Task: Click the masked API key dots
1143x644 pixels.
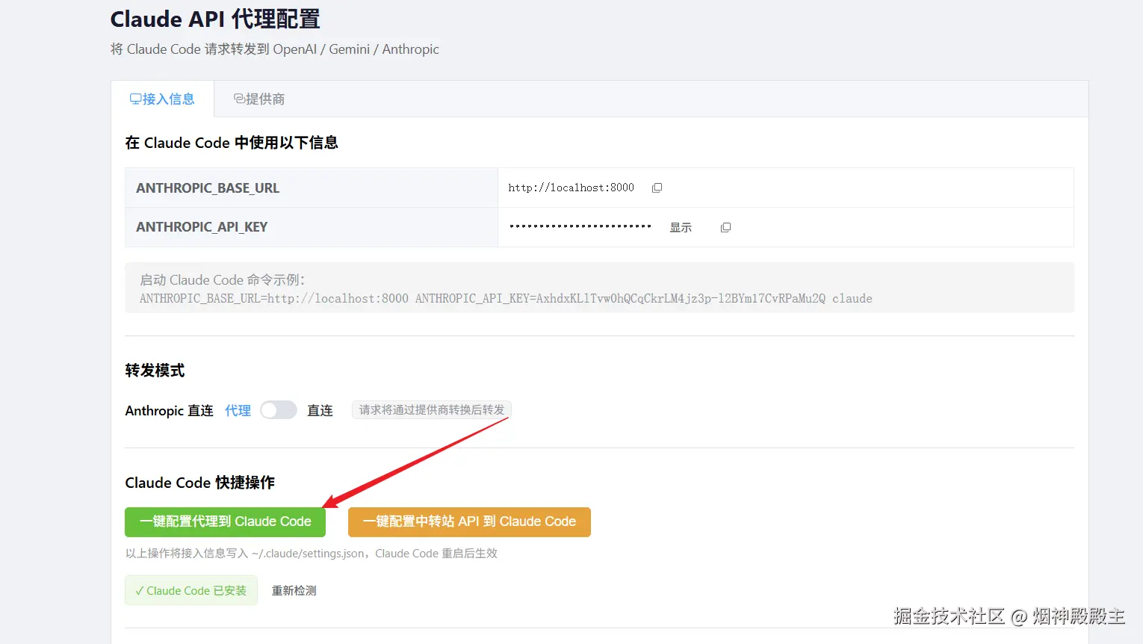Action: 580,226
